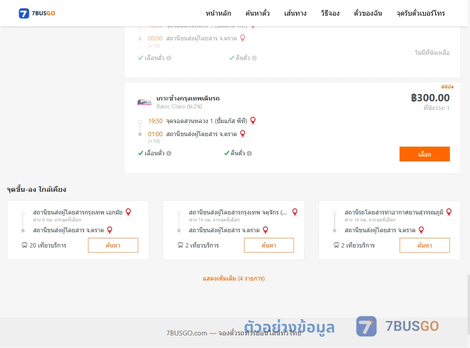470x348 pixels.
Task: Open map pin beside 01:00 สถานีขนส่ง จ.ตราด
Action: (x=243, y=134)
